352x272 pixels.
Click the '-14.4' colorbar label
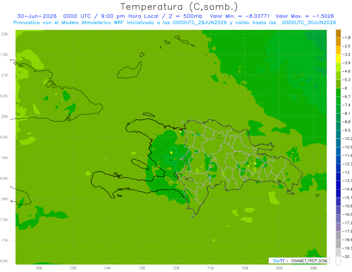347,189
